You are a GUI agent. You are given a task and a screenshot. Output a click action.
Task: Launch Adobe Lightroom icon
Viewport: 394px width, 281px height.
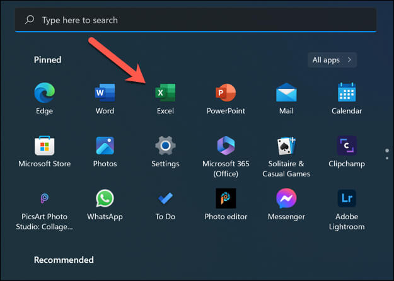[347, 198]
